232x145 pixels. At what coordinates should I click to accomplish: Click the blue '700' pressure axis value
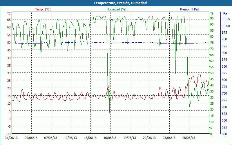pos(224,107)
